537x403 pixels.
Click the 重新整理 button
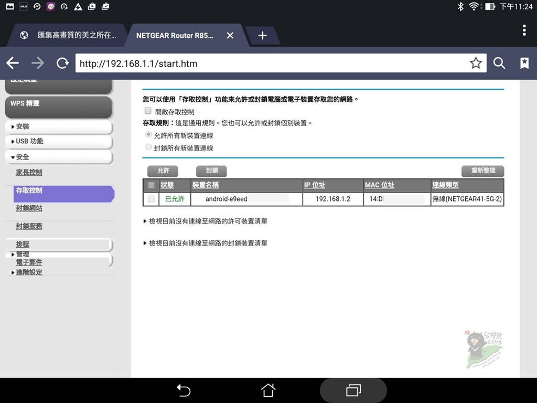click(483, 171)
